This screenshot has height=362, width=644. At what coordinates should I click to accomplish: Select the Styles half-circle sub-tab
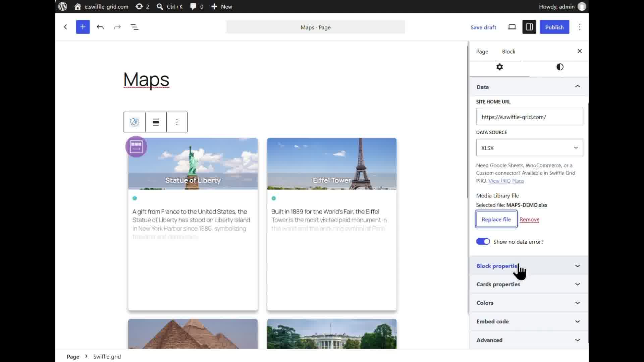click(x=560, y=67)
